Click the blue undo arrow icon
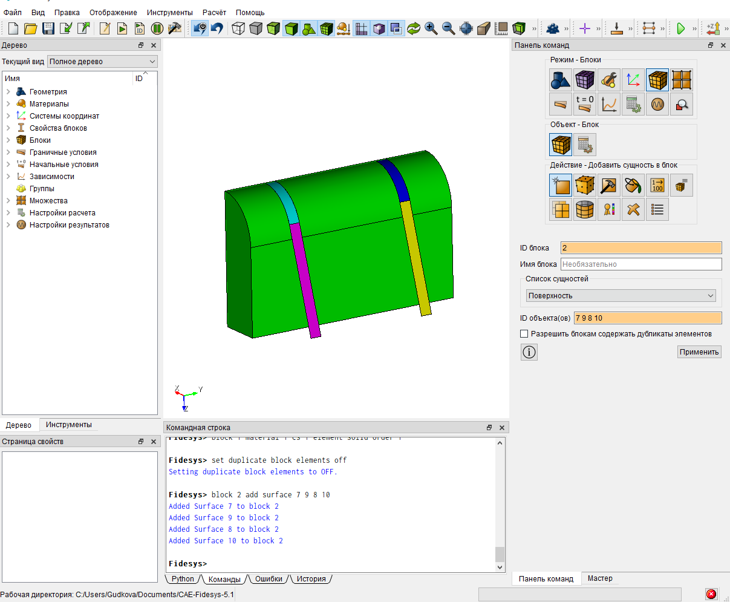The image size is (730, 602). (217, 28)
